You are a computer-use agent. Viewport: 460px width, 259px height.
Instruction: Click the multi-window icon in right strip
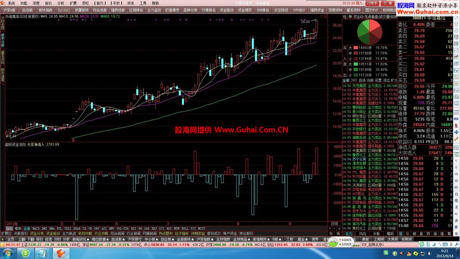pyautogui.click(x=456, y=63)
